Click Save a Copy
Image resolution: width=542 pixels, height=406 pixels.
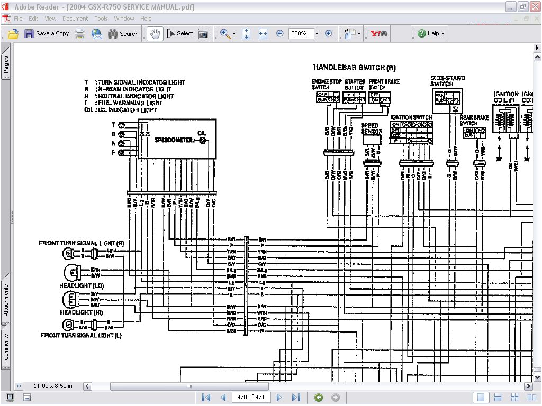[48, 33]
